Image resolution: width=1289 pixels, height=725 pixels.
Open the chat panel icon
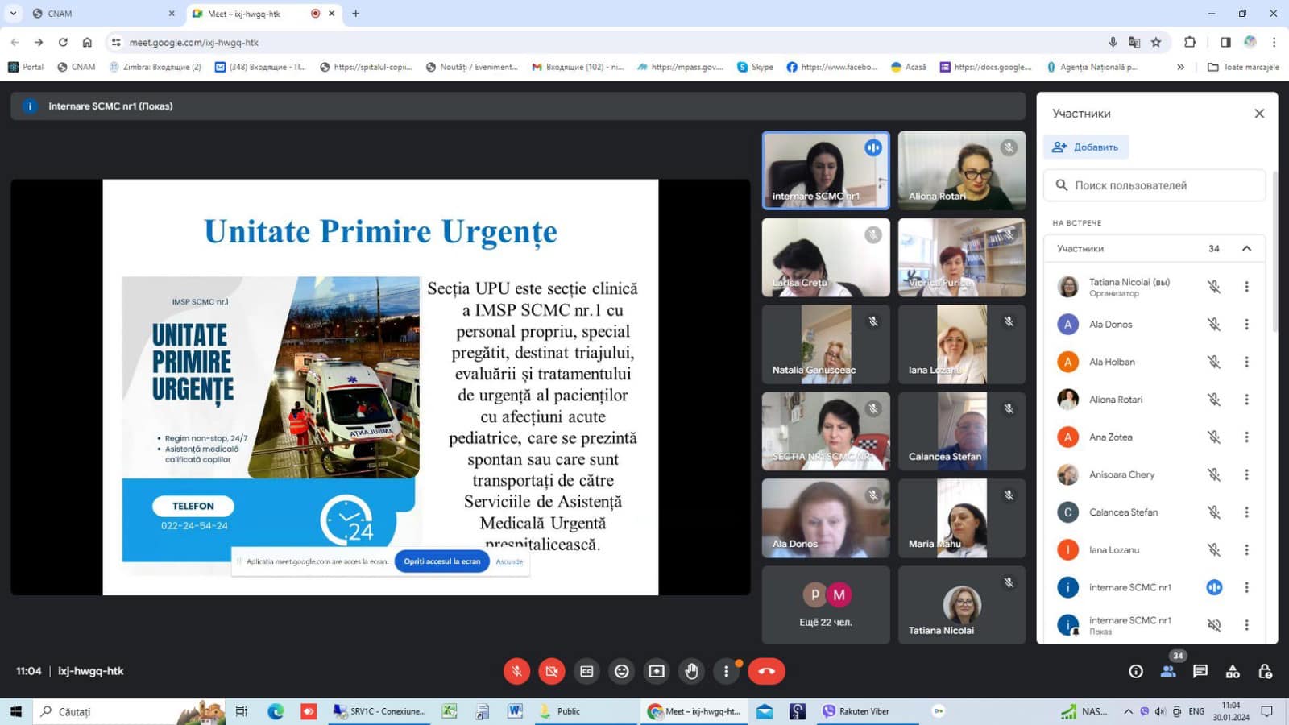pos(1200,671)
